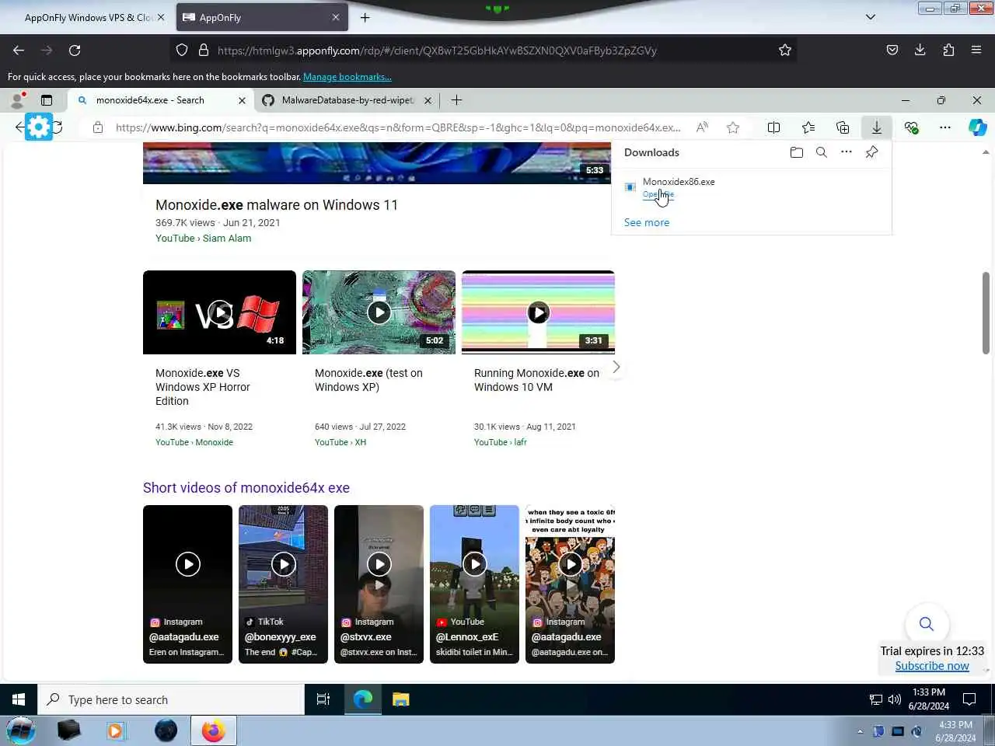
Task: Open Edge profile avatar
Action: 17,100
